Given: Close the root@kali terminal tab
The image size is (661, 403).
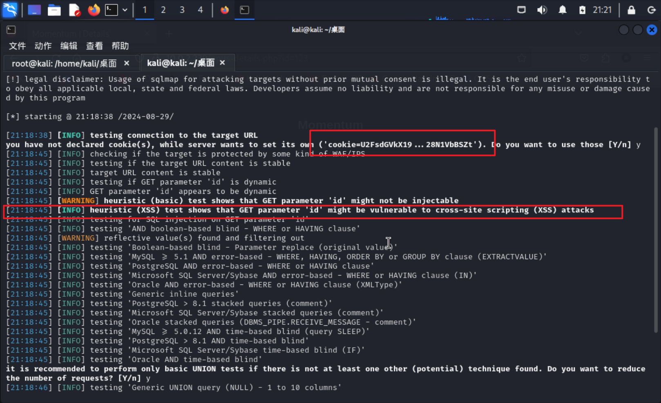Looking at the screenshot, I should 127,63.
